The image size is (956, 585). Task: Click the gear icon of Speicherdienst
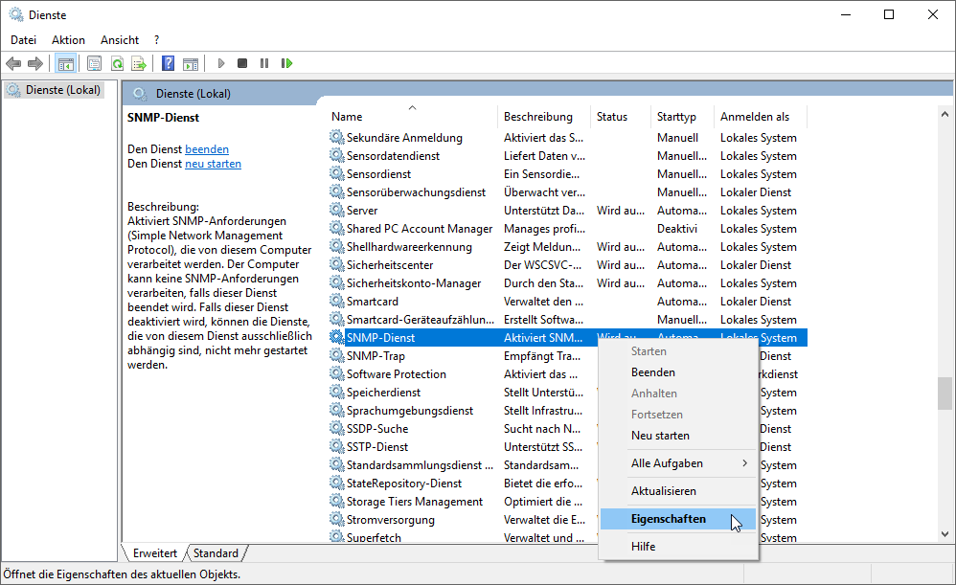pos(336,393)
